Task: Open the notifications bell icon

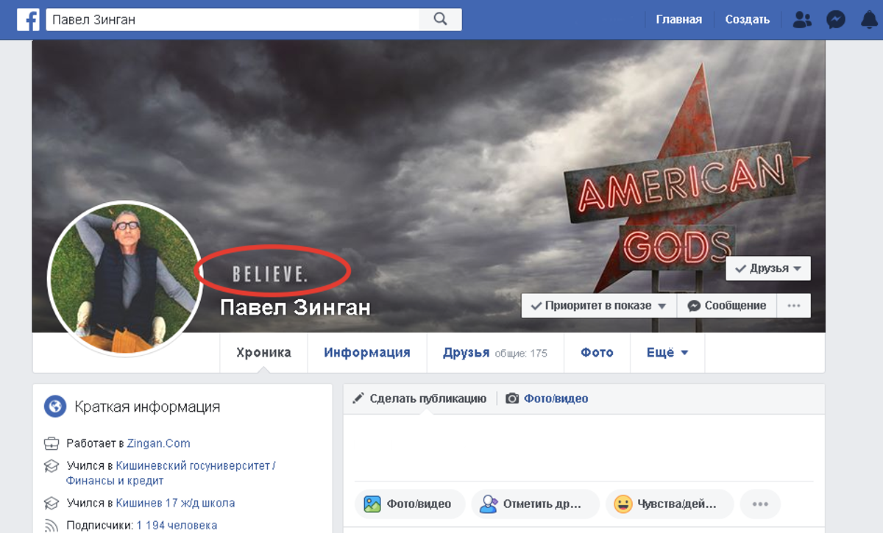Action: tap(869, 20)
